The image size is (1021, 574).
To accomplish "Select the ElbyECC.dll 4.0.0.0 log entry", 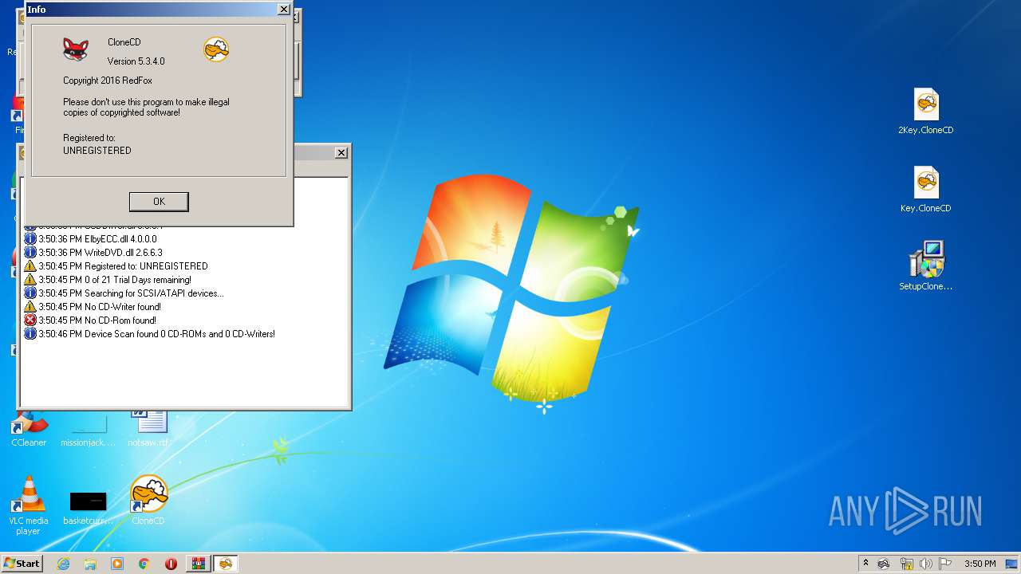I will tap(97, 239).
